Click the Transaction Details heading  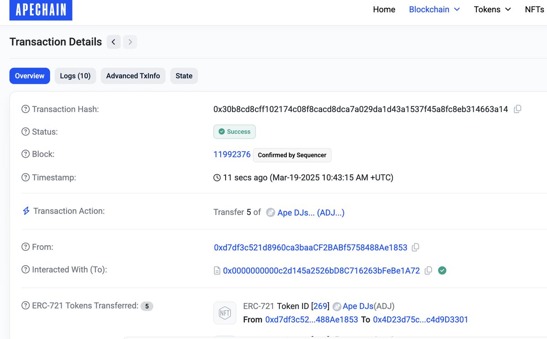click(x=56, y=42)
